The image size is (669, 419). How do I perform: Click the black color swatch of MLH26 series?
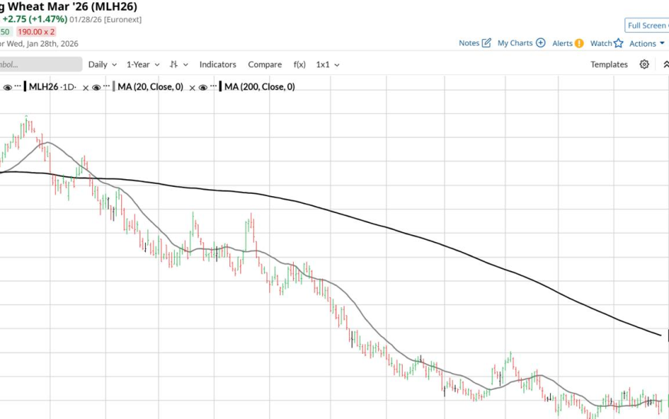[x=25, y=87]
